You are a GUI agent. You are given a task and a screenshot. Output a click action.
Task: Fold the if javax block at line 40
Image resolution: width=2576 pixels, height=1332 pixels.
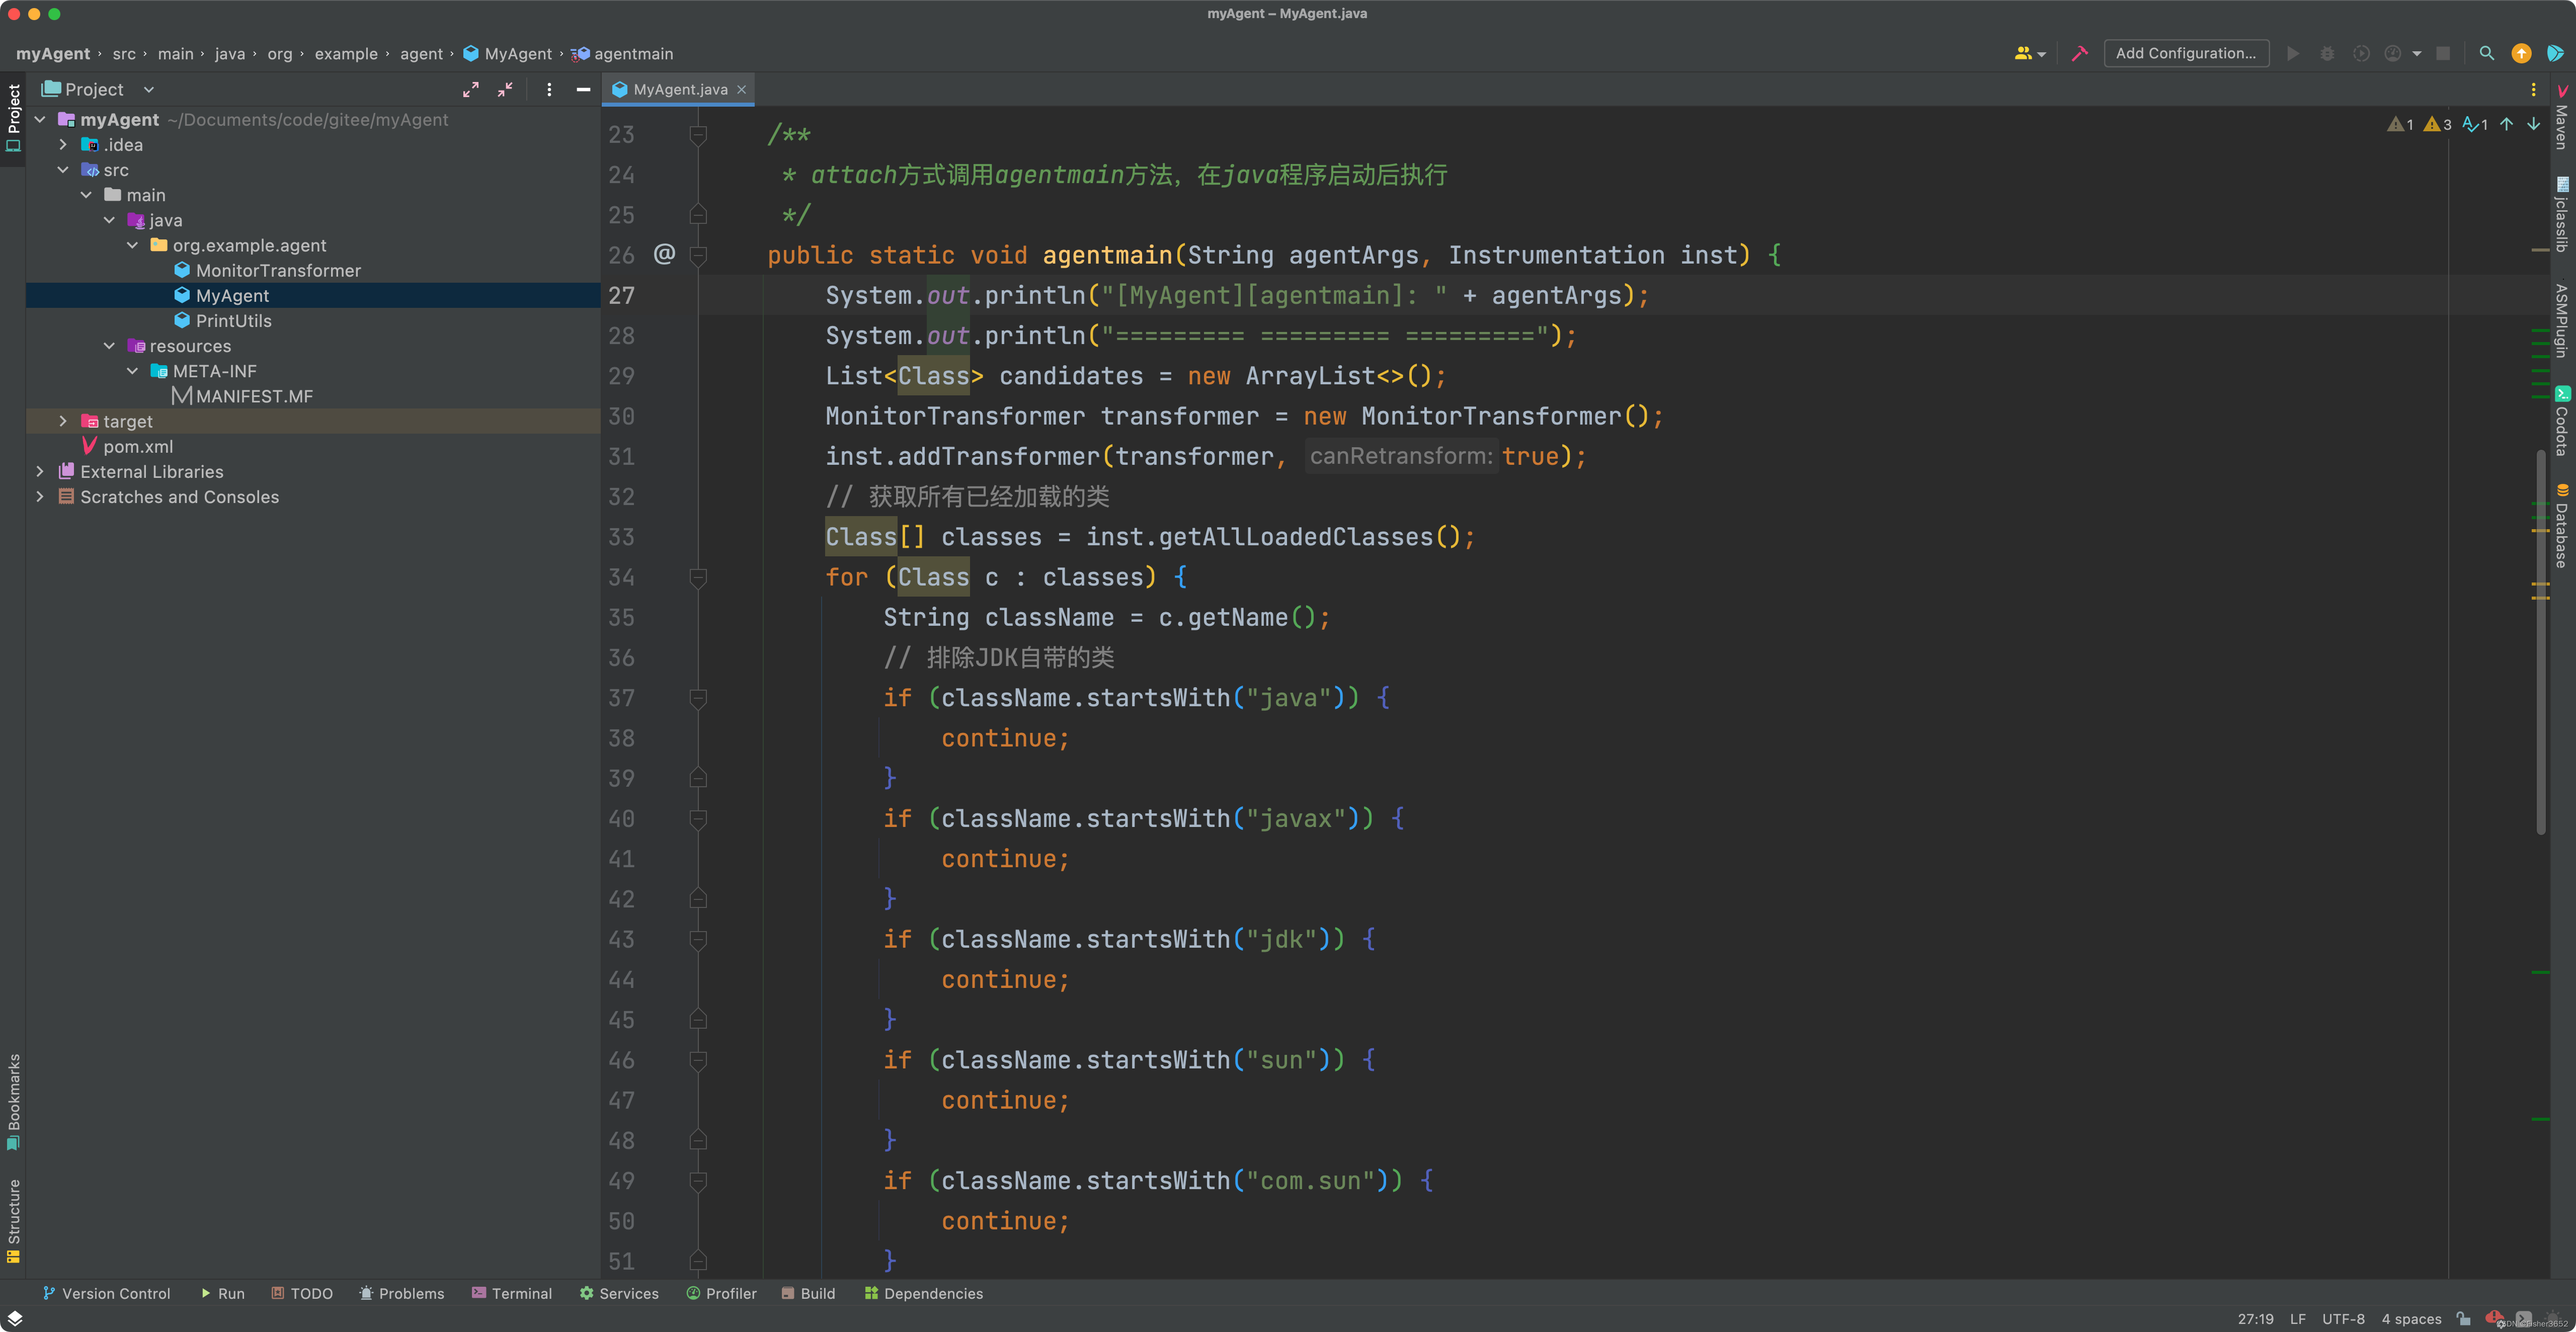(699, 819)
